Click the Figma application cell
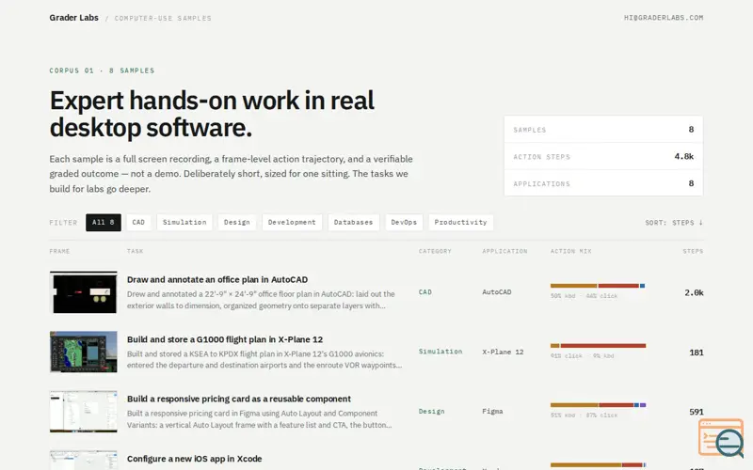753x470 pixels. point(492,412)
